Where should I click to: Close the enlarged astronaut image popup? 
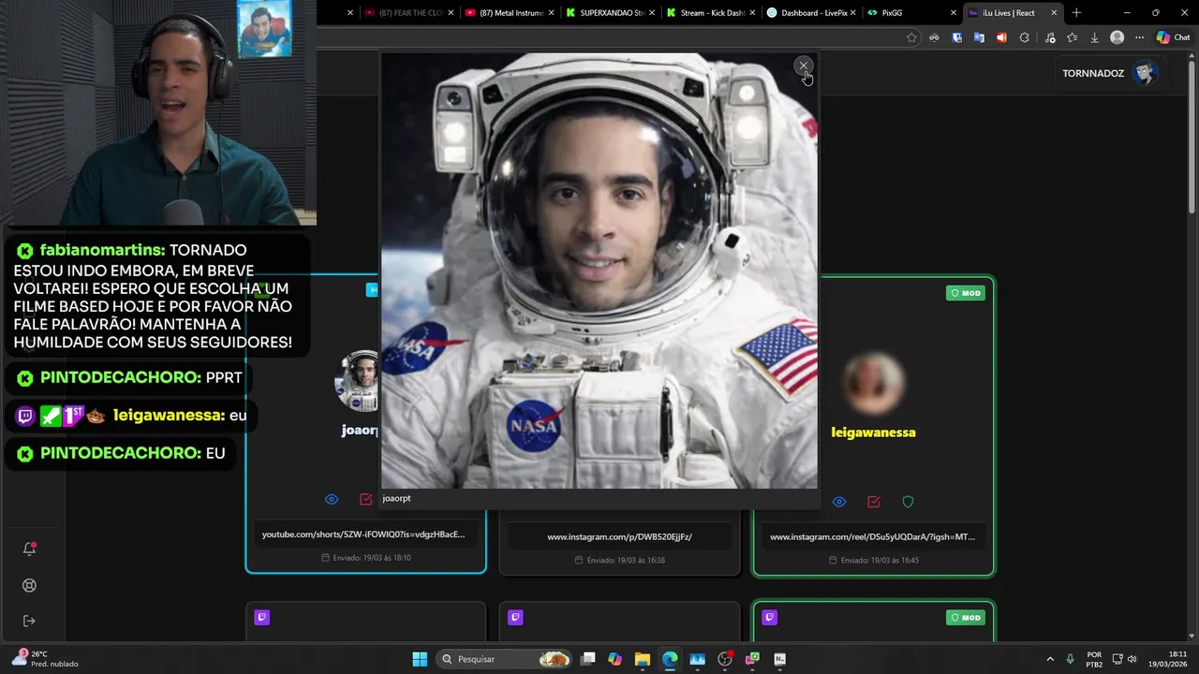point(803,66)
